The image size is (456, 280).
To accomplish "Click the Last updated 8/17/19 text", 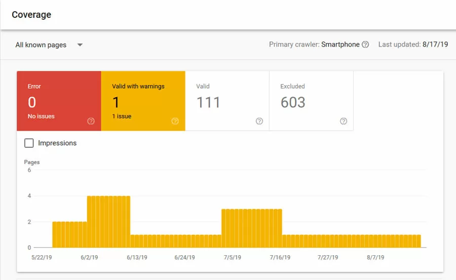I will 413,45.
